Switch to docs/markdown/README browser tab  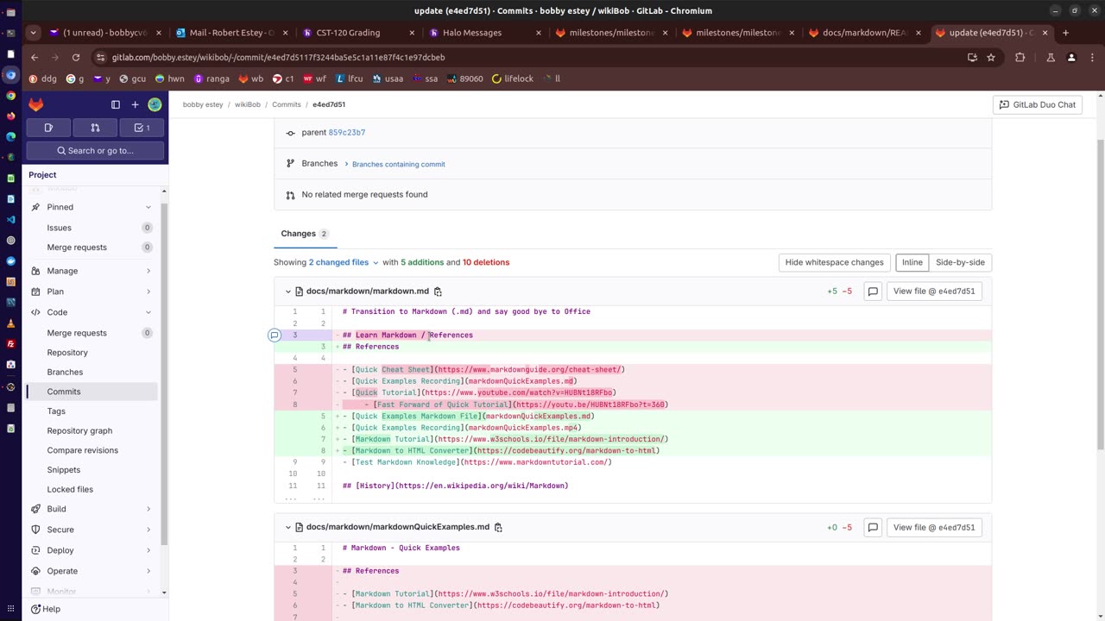(x=864, y=33)
